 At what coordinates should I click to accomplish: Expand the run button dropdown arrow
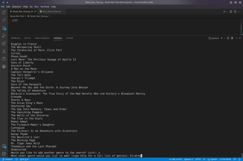click(227, 12)
